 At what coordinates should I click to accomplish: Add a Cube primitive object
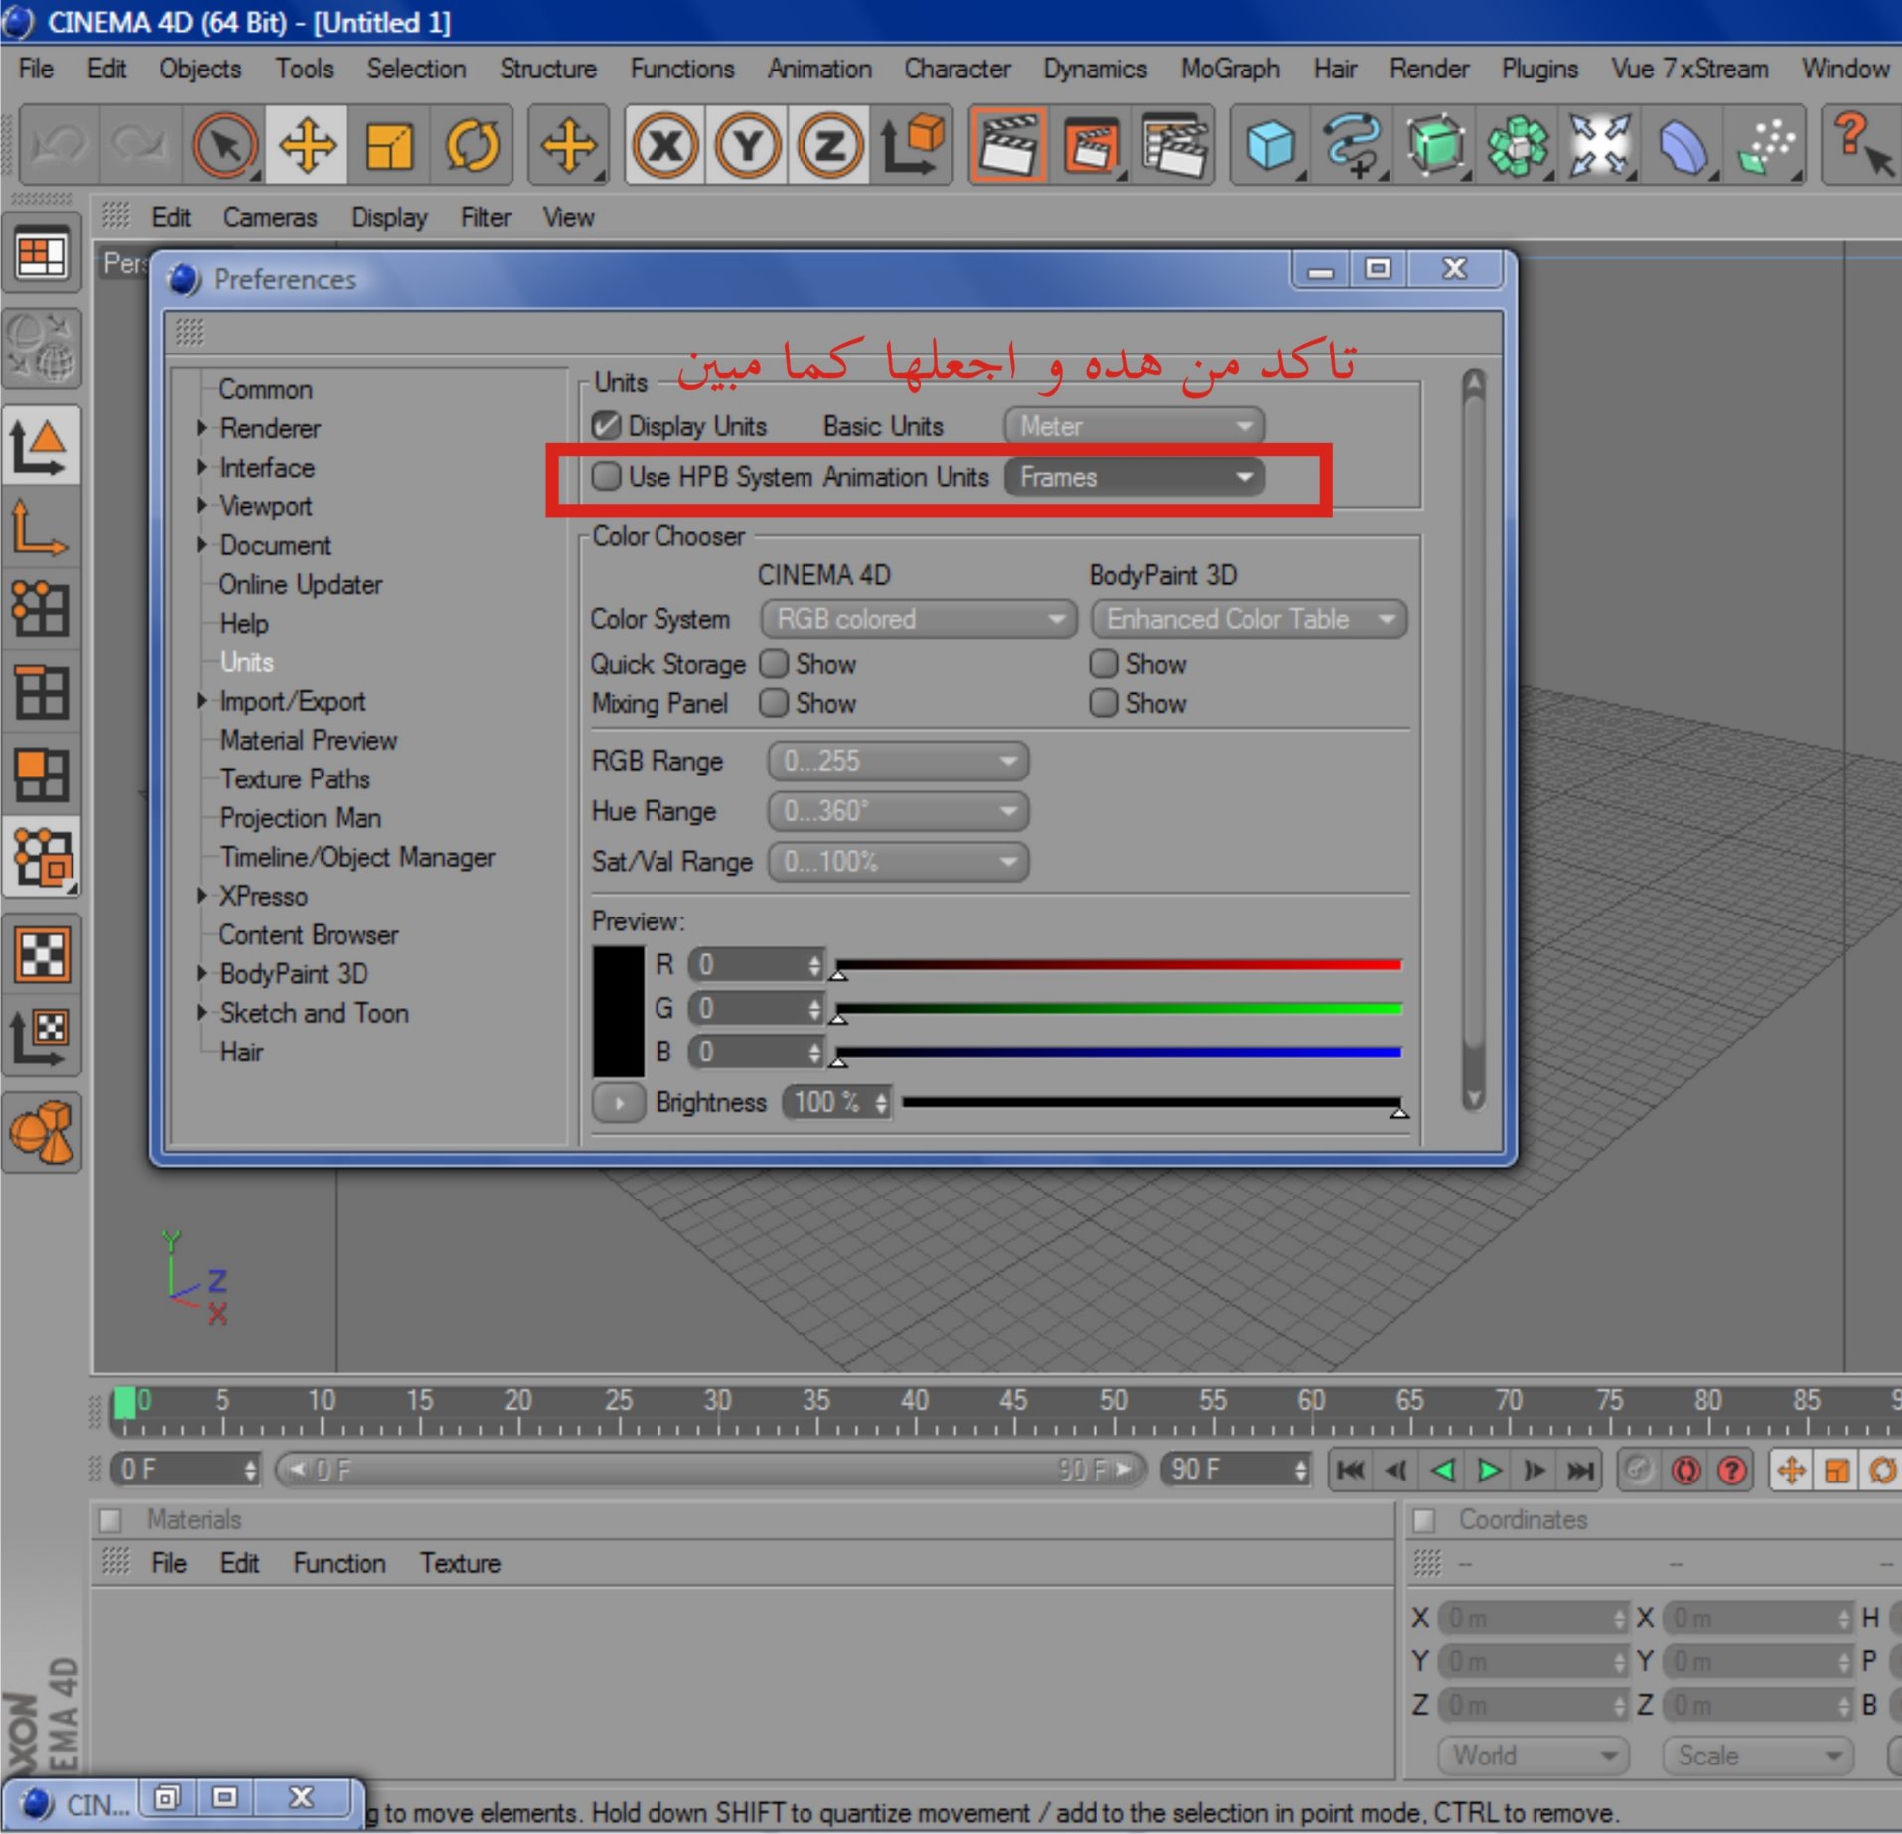click(x=1270, y=146)
